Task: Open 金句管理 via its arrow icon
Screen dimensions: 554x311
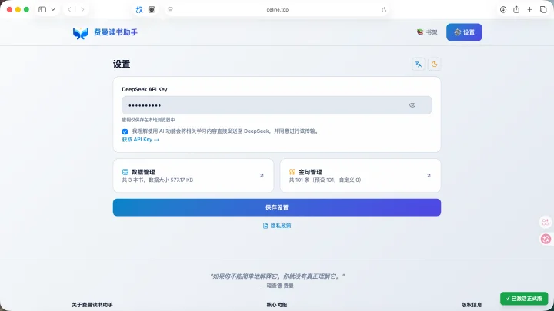Action: point(429,175)
